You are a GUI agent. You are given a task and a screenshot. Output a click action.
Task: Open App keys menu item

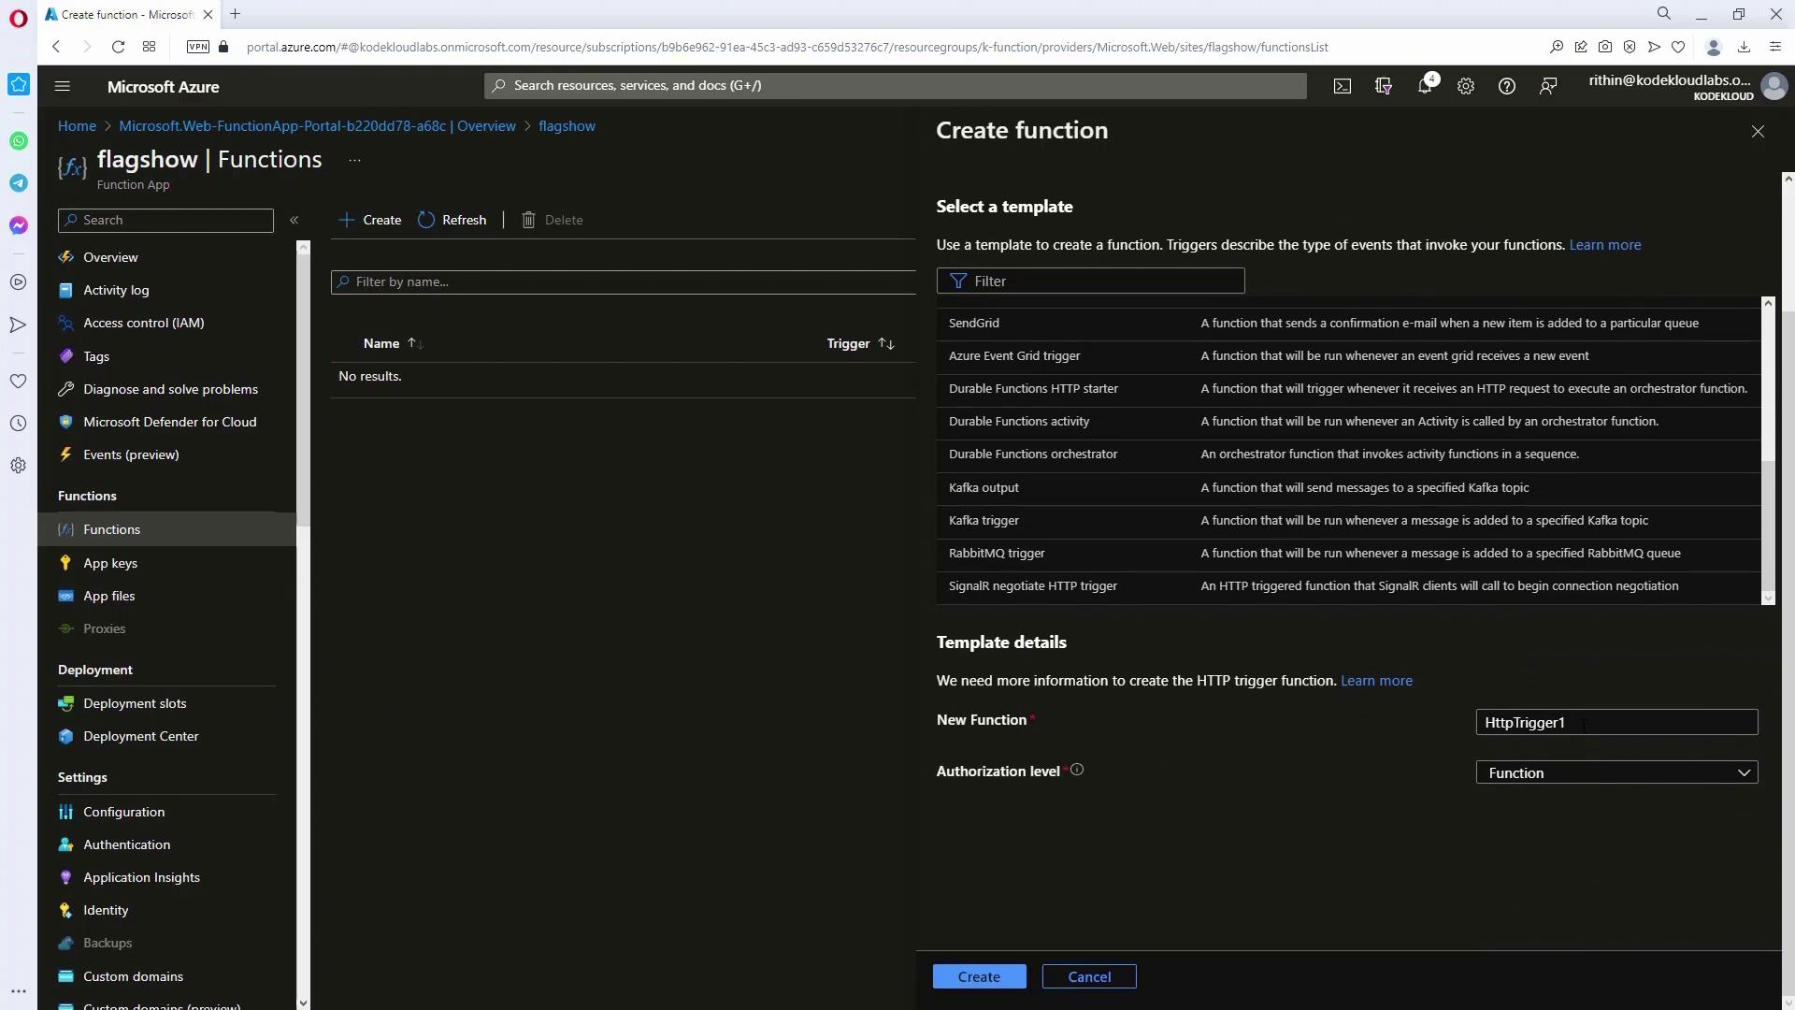pos(110,563)
